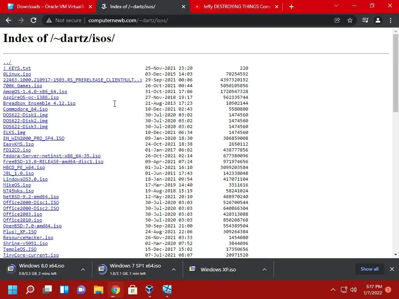Reload the current page

tap(34, 20)
